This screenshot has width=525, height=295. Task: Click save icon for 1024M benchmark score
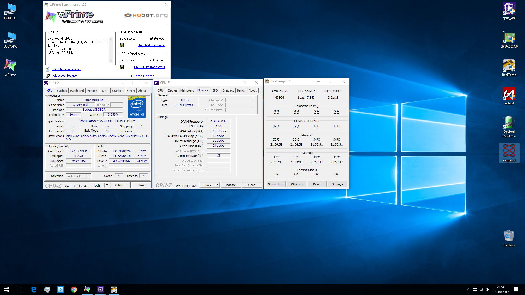click(122, 67)
